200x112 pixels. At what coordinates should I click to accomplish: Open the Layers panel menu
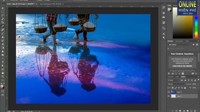click(x=198, y=77)
